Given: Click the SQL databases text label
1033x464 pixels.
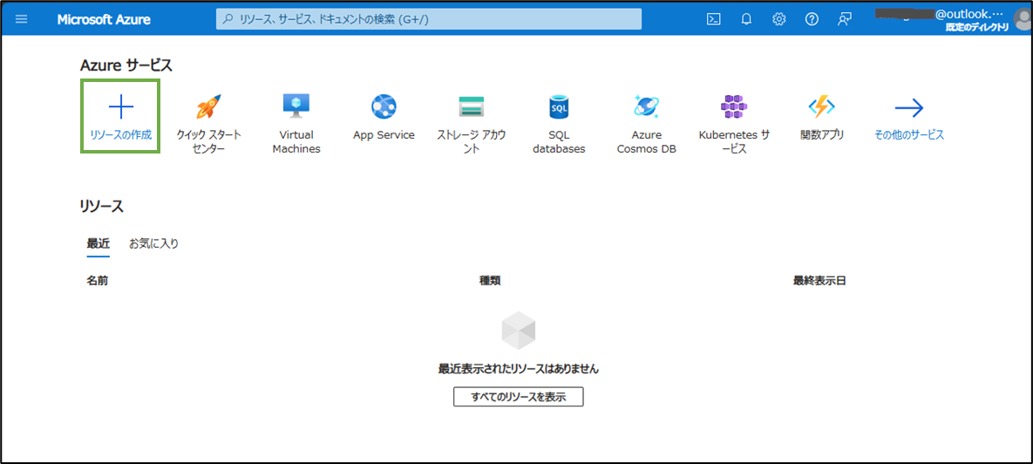Looking at the screenshot, I should [x=559, y=141].
